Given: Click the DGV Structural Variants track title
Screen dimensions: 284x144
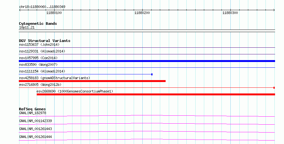Looking at the screenshot, I should pos(45,41).
